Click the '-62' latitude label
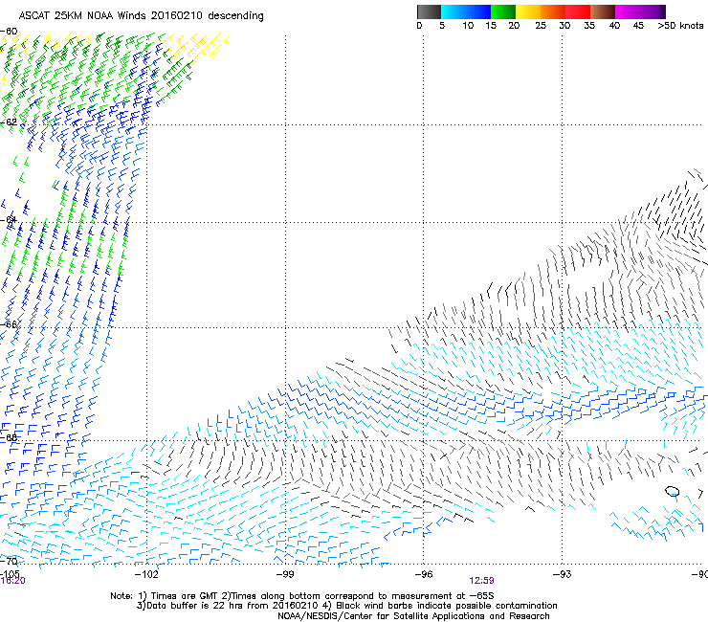 [x=9, y=122]
